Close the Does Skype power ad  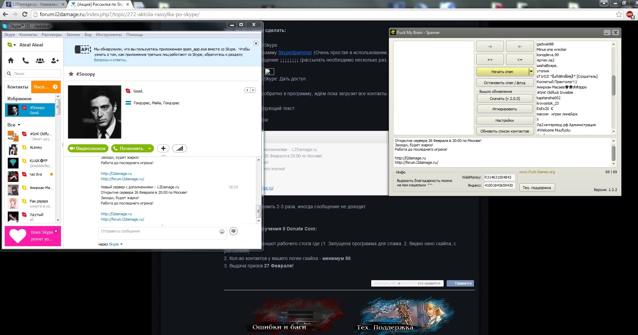(x=56, y=231)
